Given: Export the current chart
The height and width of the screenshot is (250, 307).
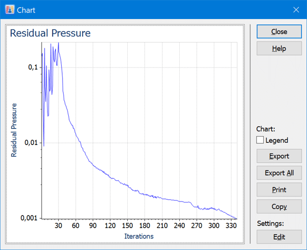Looking at the screenshot, I should tap(279, 156).
